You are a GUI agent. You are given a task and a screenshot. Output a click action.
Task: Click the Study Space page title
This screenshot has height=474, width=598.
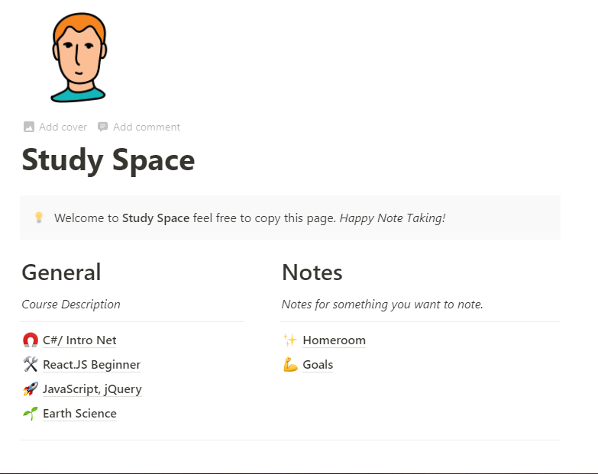pyautogui.click(x=108, y=160)
